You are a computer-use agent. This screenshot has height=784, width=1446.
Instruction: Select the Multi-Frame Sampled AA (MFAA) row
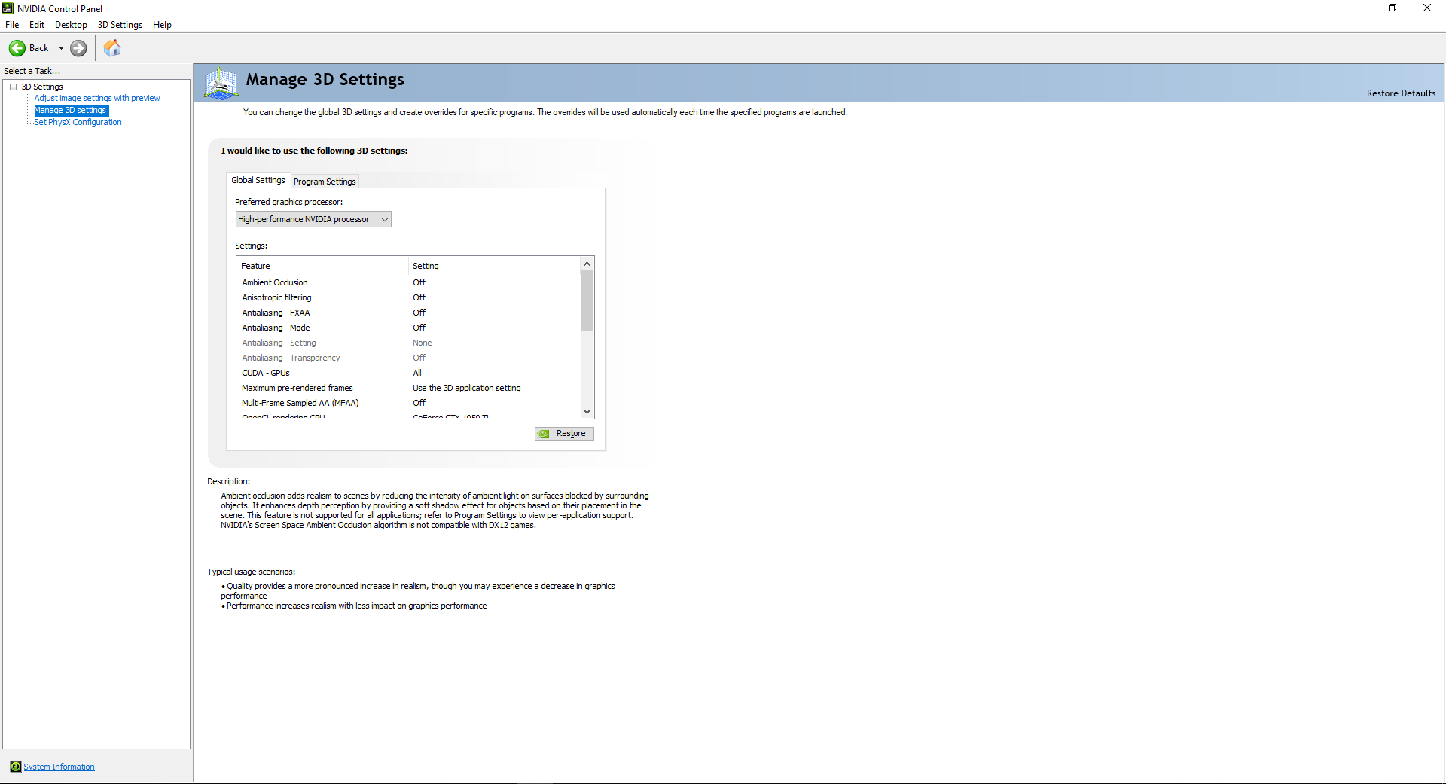(409, 403)
